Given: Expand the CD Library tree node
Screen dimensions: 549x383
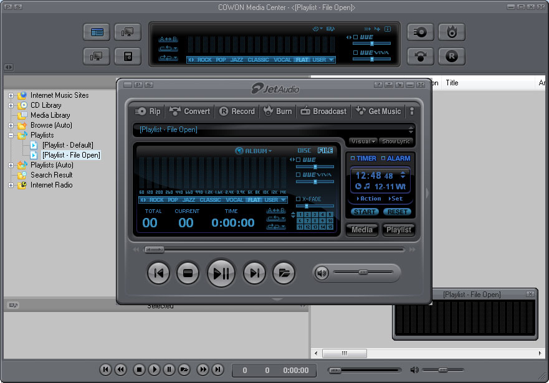Looking at the screenshot, I should pos(11,105).
